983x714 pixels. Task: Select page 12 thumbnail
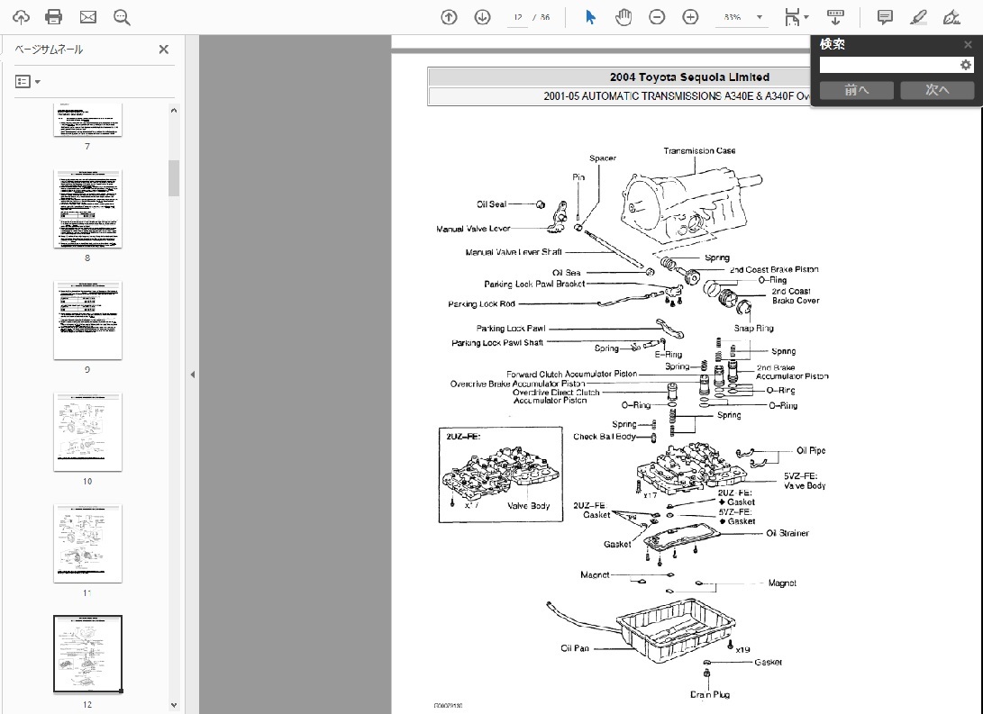coord(87,654)
